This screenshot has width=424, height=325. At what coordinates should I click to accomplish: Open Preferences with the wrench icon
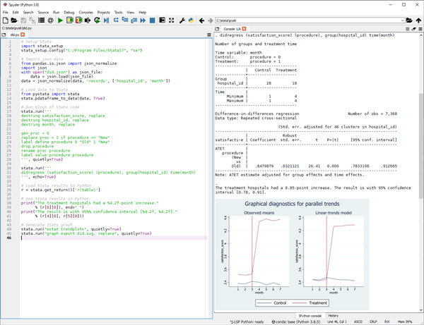coord(183,21)
